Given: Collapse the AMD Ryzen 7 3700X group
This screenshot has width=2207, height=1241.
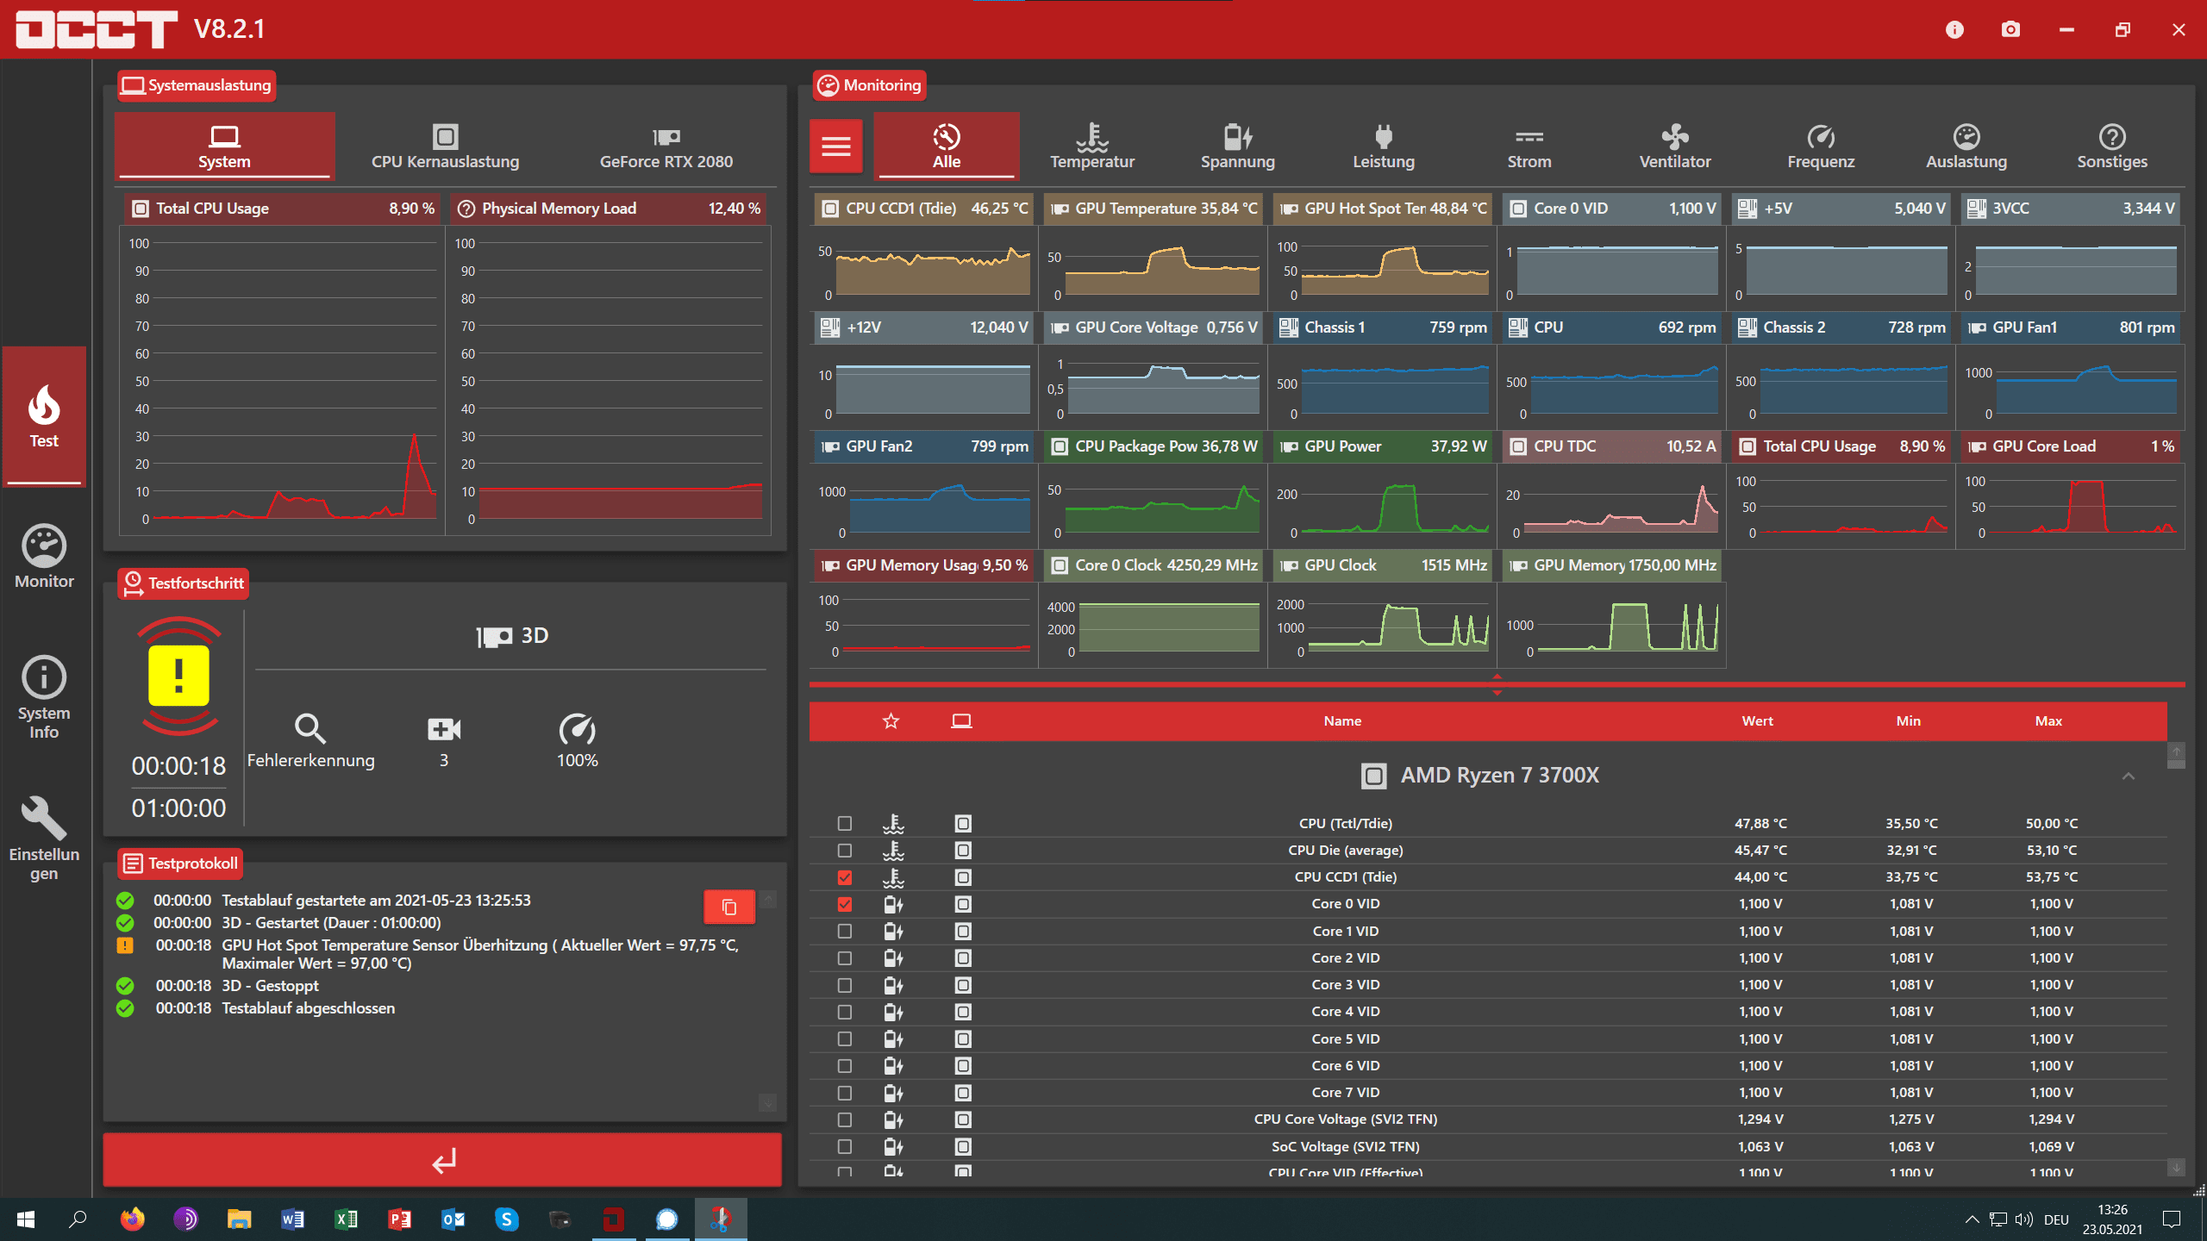Looking at the screenshot, I should click(x=2128, y=776).
